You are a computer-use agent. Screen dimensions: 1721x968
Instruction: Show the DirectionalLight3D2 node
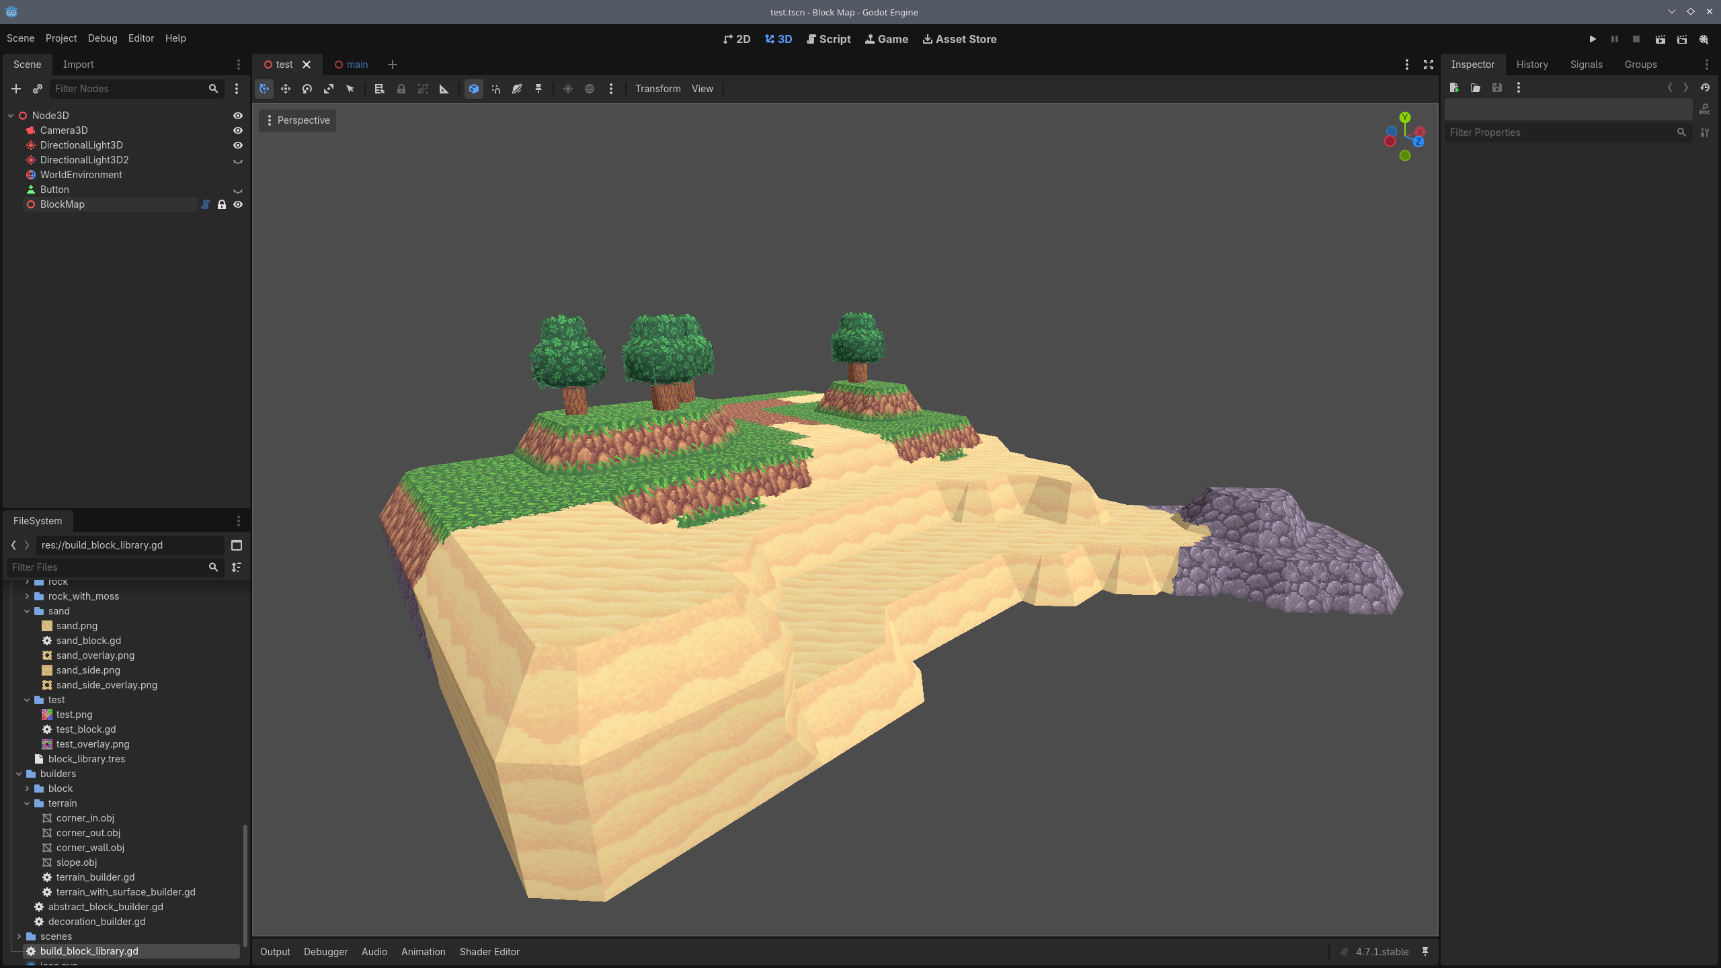point(238,160)
